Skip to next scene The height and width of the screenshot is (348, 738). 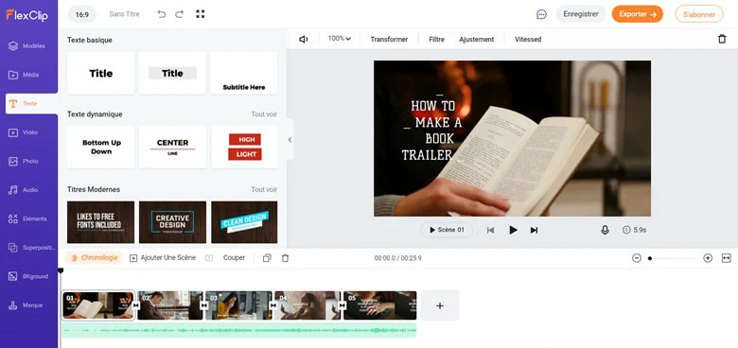click(534, 230)
